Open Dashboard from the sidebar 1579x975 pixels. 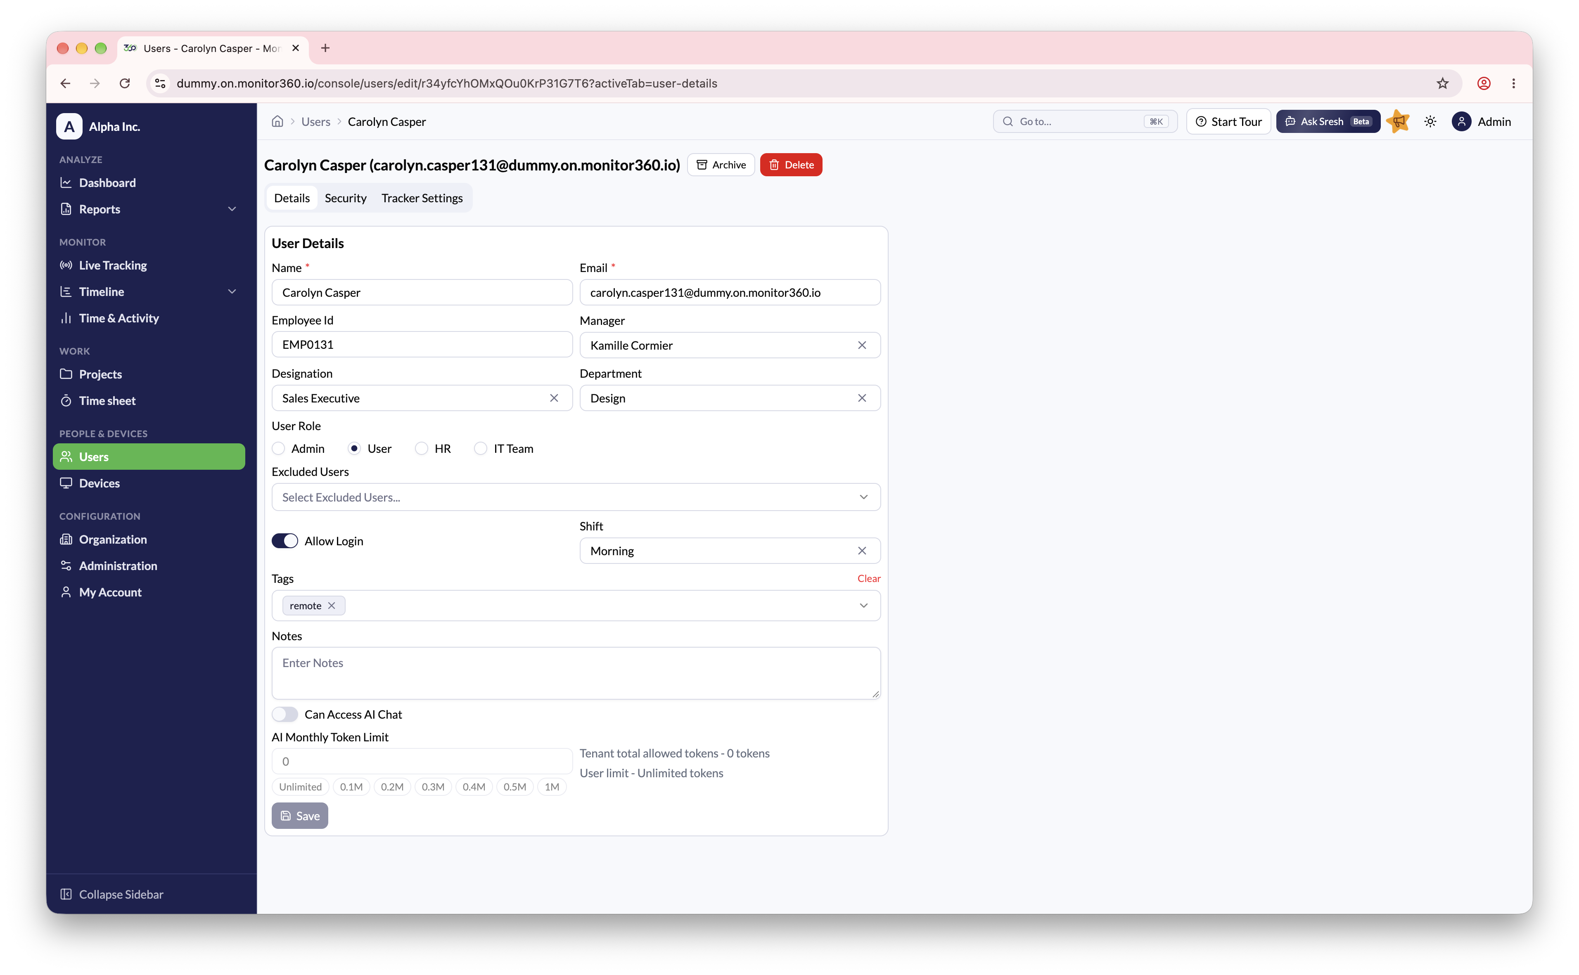click(149, 182)
